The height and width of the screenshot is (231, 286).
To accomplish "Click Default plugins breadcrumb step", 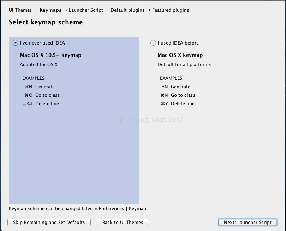I will [127, 10].
